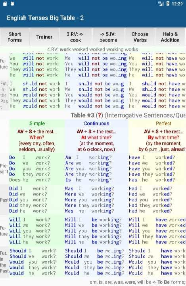Tap 'I sh..ld not work' row

point(35,84)
